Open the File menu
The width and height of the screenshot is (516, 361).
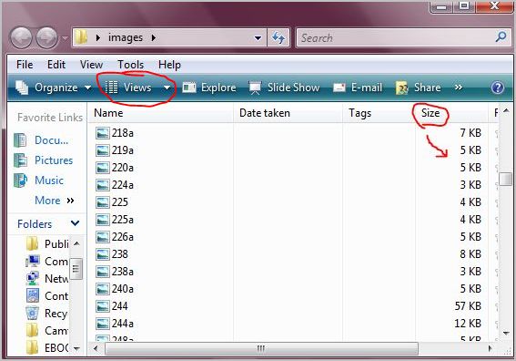pyautogui.click(x=25, y=65)
